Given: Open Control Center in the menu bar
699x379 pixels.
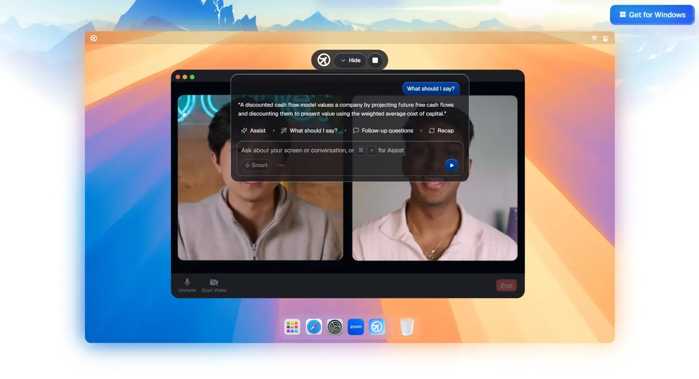Looking at the screenshot, I should (606, 38).
